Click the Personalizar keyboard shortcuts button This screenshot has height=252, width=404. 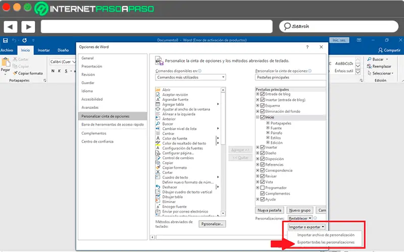point(212,224)
